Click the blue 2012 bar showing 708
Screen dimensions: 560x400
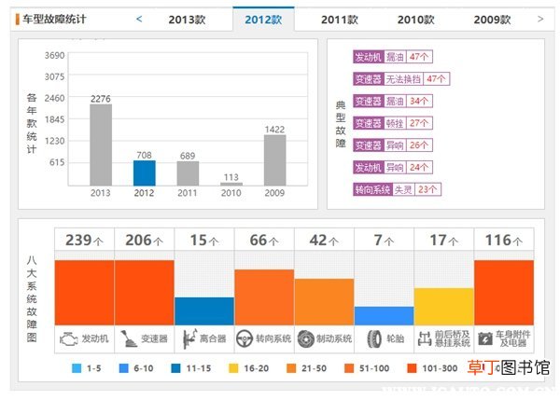[145, 173]
